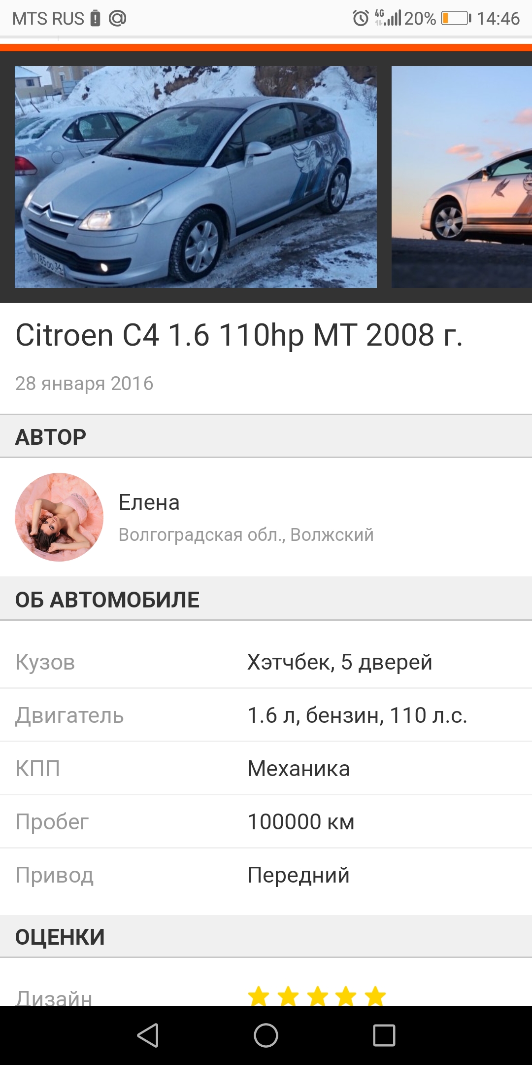The width and height of the screenshot is (532, 1065).
Task: Tap the АВТОР section header
Action: click(x=266, y=436)
